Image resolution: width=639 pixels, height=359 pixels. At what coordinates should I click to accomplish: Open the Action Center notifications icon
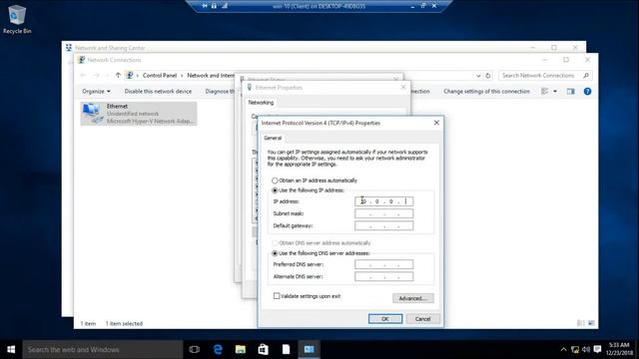597,350
